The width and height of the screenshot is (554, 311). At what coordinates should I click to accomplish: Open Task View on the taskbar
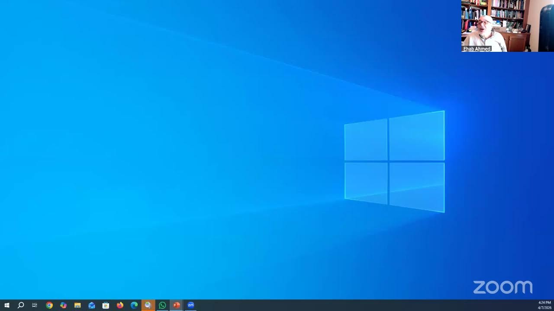pyautogui.click(x=35, y=305)
